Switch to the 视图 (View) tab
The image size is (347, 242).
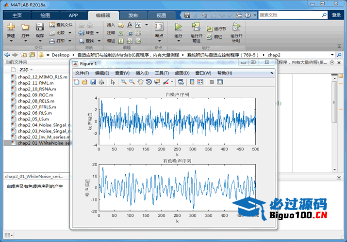point(161,15)
